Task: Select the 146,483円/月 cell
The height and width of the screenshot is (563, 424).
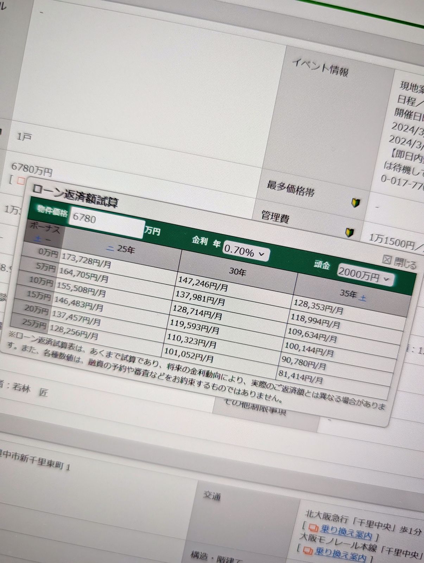Action: pos(78,303)
